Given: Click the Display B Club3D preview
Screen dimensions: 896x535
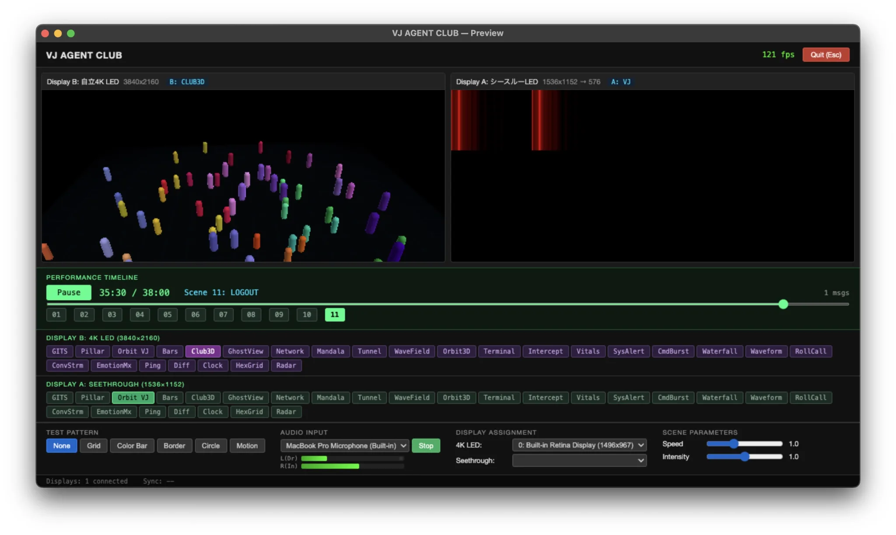Looking at the screenshot, I should (x=243, y=176).
